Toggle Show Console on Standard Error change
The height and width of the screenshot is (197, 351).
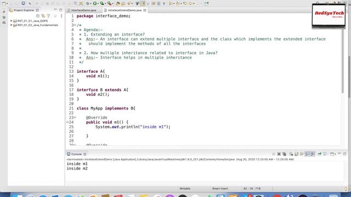313,154
